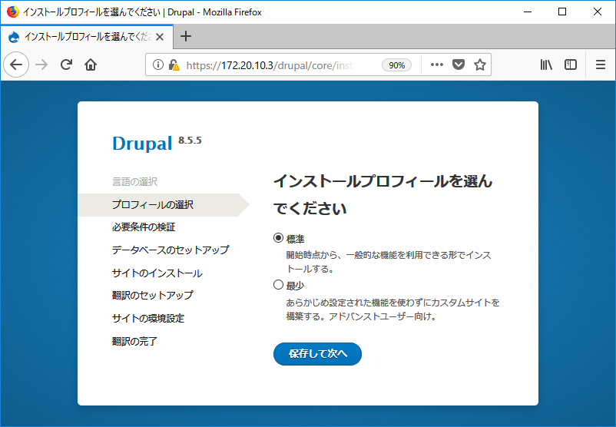The width and height of the screenshot is (616, 427).
Task: Click the データベースのセットアップ step
Action: (171, 250)
